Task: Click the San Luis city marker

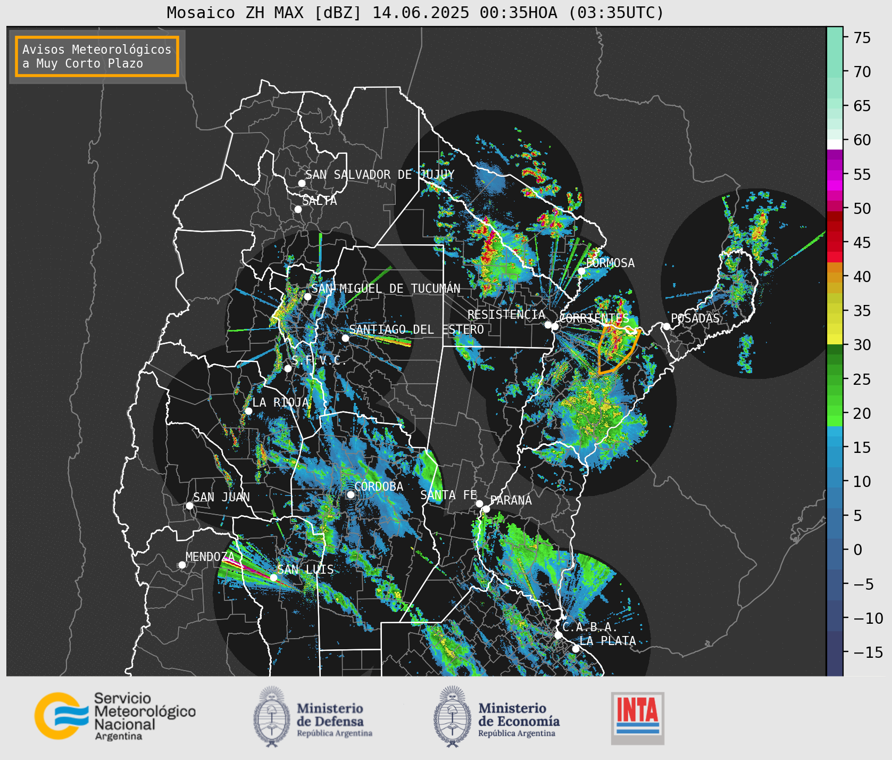Action: pyautogui.click(x=273, y=577)
